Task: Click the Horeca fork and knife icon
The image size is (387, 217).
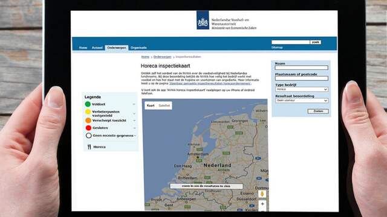Action: point(89,147)
